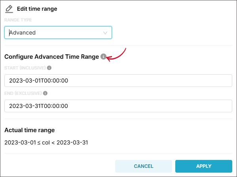Click the Configure Advanced Time Range heading
Screen dimensions: 237x177
52,57
